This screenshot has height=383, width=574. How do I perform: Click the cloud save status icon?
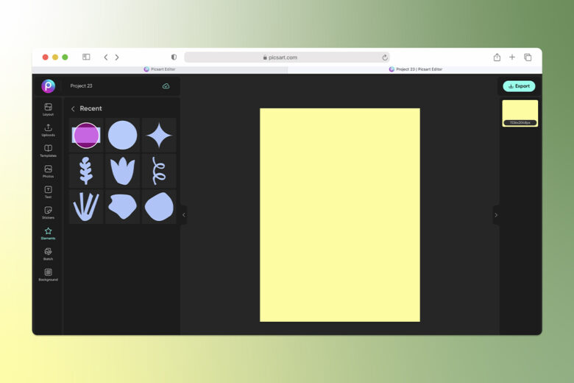click(166, 86)
